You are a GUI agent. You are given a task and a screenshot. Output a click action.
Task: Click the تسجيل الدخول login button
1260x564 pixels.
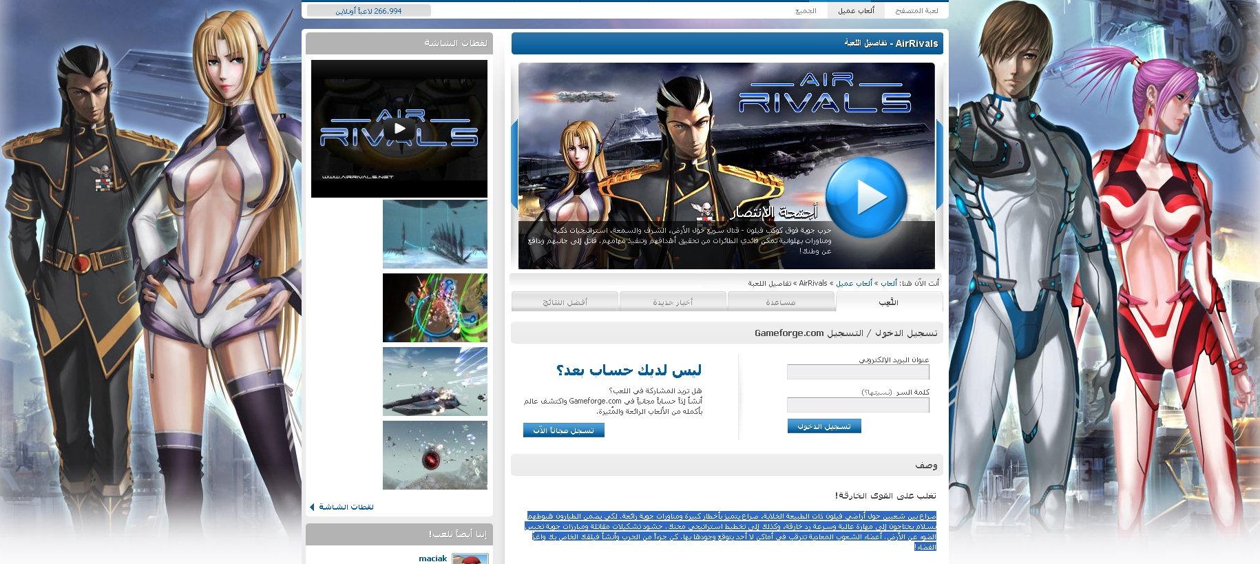pyautogui.click(x=824, y=426)
